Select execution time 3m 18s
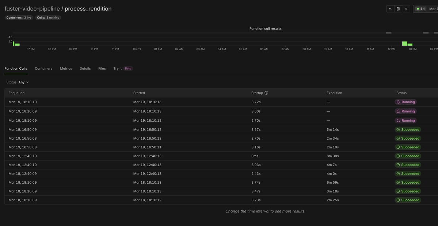The height and width of the screenshot is (226, 438). click(x=333, y=191)
